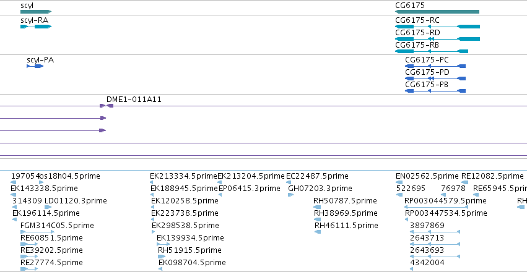527x272 pixels.
Task: Select the EK213334.5prime EST label
Action: [183, 176]
